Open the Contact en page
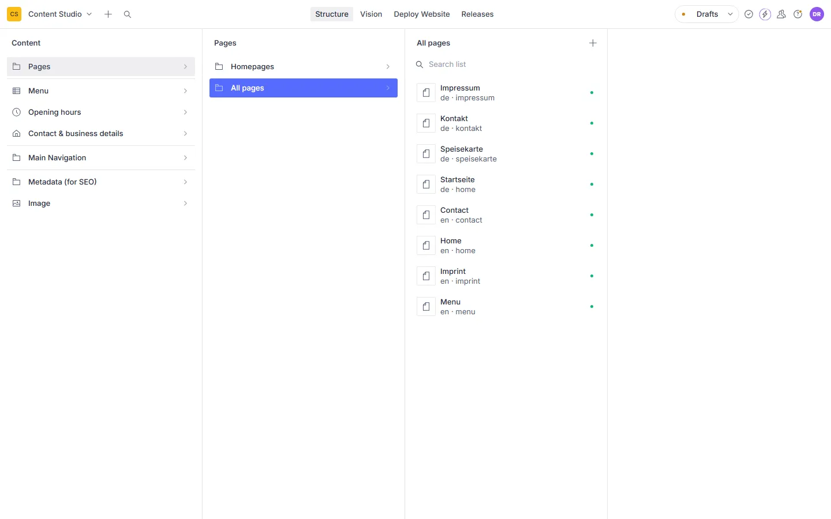 (x=506, y=215)
